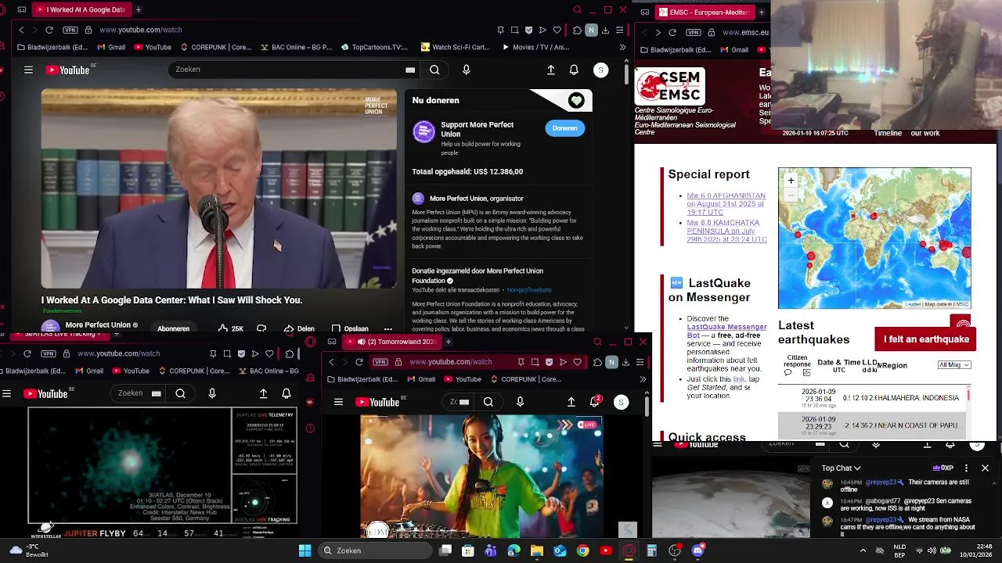The image size is (1002, 563).
Task: Expand the Top Chat dropdown
Action: click(842, 468)
